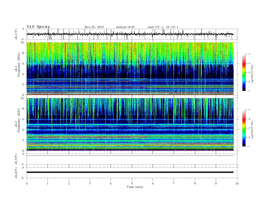Click the "station=ATH" label

coord(125,27)
